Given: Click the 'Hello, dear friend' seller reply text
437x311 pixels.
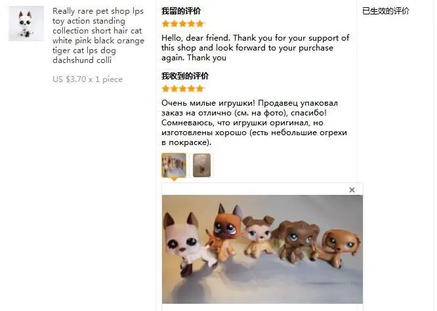Looking at the screenshot, I should [x=255, y=48].
